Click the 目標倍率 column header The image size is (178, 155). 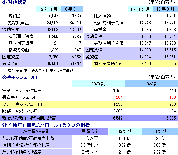90,131
